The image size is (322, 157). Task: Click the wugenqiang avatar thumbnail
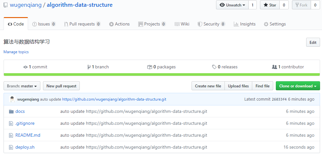[x=12, y=99]
